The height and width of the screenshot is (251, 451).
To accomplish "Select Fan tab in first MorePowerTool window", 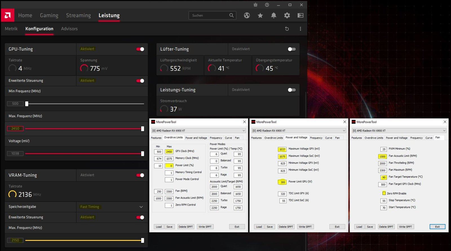I will tap(237, 138).
